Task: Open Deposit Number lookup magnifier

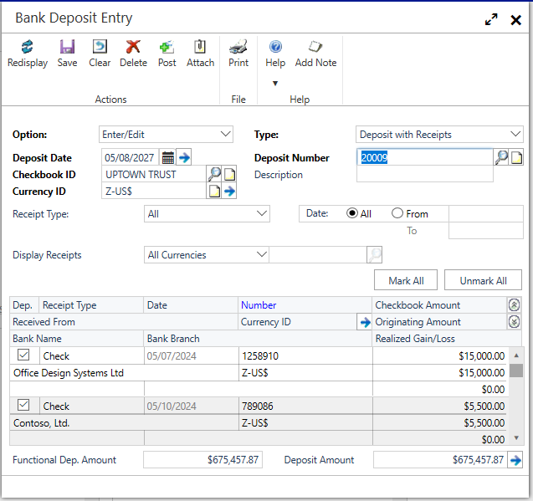Action: click(x=501, y=157)
